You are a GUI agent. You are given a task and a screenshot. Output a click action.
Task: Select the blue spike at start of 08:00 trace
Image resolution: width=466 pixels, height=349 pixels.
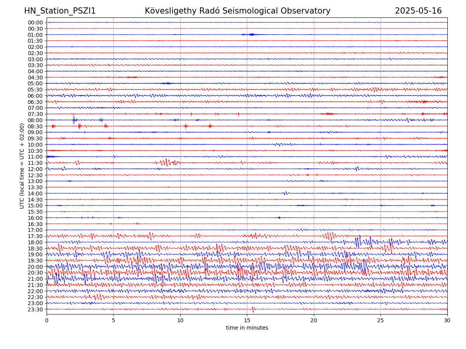pos(74,119)
